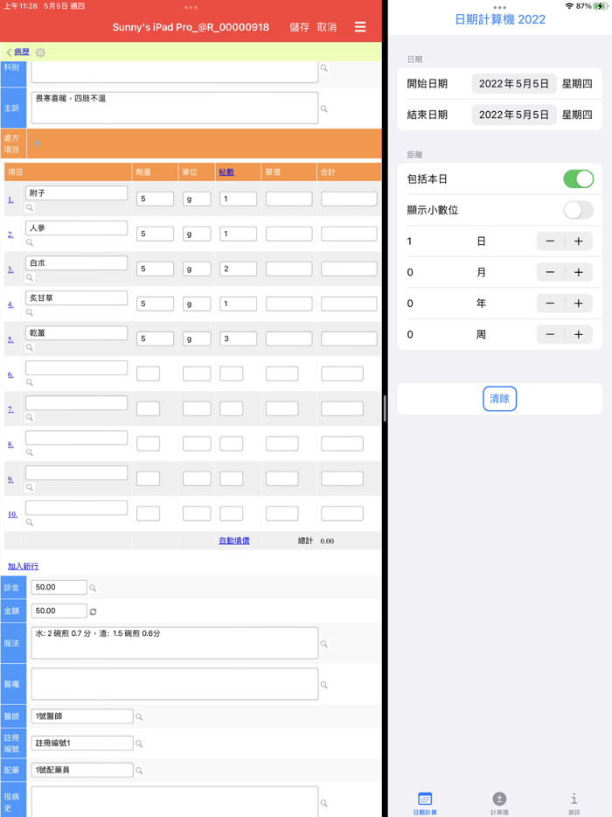This screenshot has height=817, width=612.
Task: Increase the 周 count with plus
Action: [579, 334]
